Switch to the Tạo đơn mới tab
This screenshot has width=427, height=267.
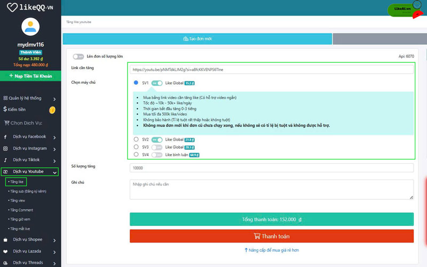[x=197, y=39]
